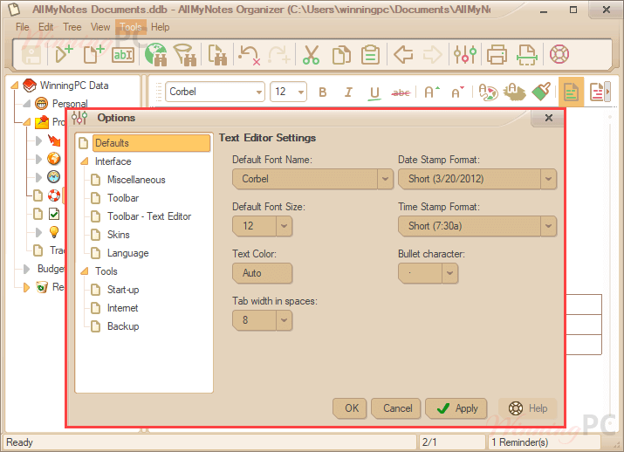This screenshot has height=452, width=624.
Task: Click the Copy toolbar icon
Action: (x=341, y=54)
